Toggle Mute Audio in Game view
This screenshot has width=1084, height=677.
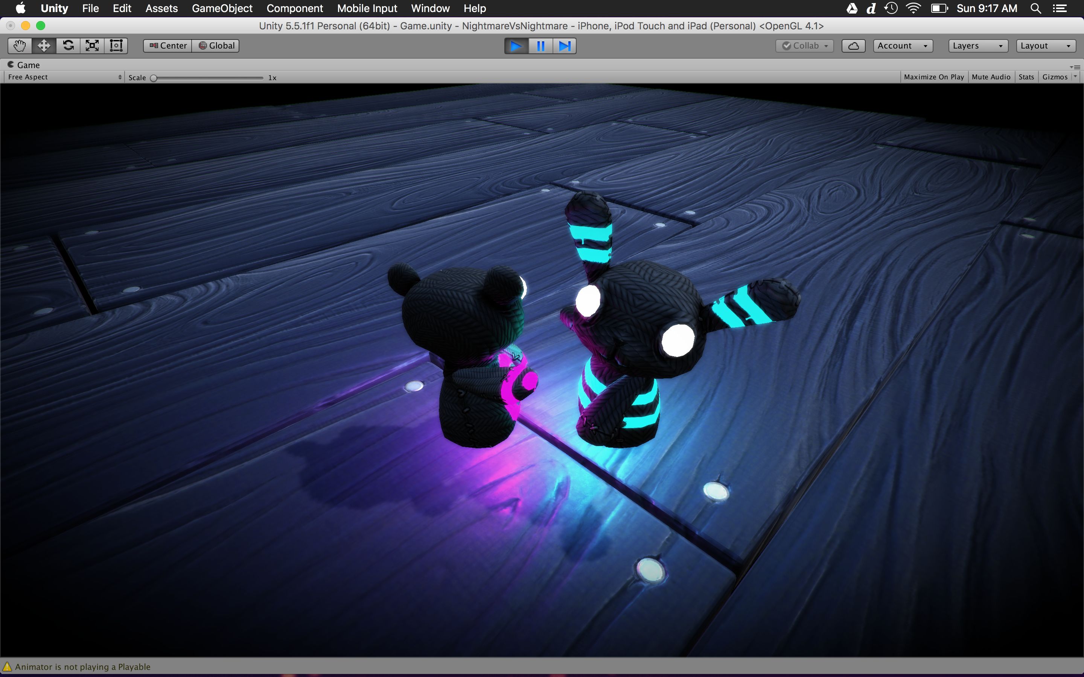pos(991,77)
